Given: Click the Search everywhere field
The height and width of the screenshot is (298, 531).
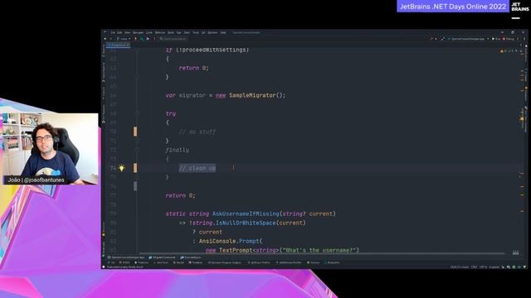Looking at the screenshot, I should [173, 39].
